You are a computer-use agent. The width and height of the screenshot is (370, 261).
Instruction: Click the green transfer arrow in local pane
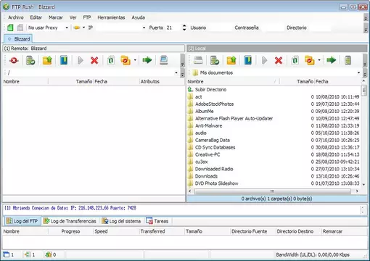click(x=331, y=60)
